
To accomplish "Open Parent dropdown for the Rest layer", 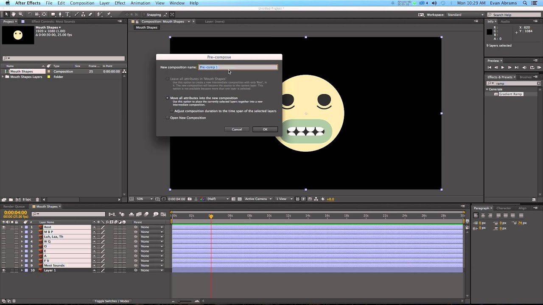I will coord(151,227).
